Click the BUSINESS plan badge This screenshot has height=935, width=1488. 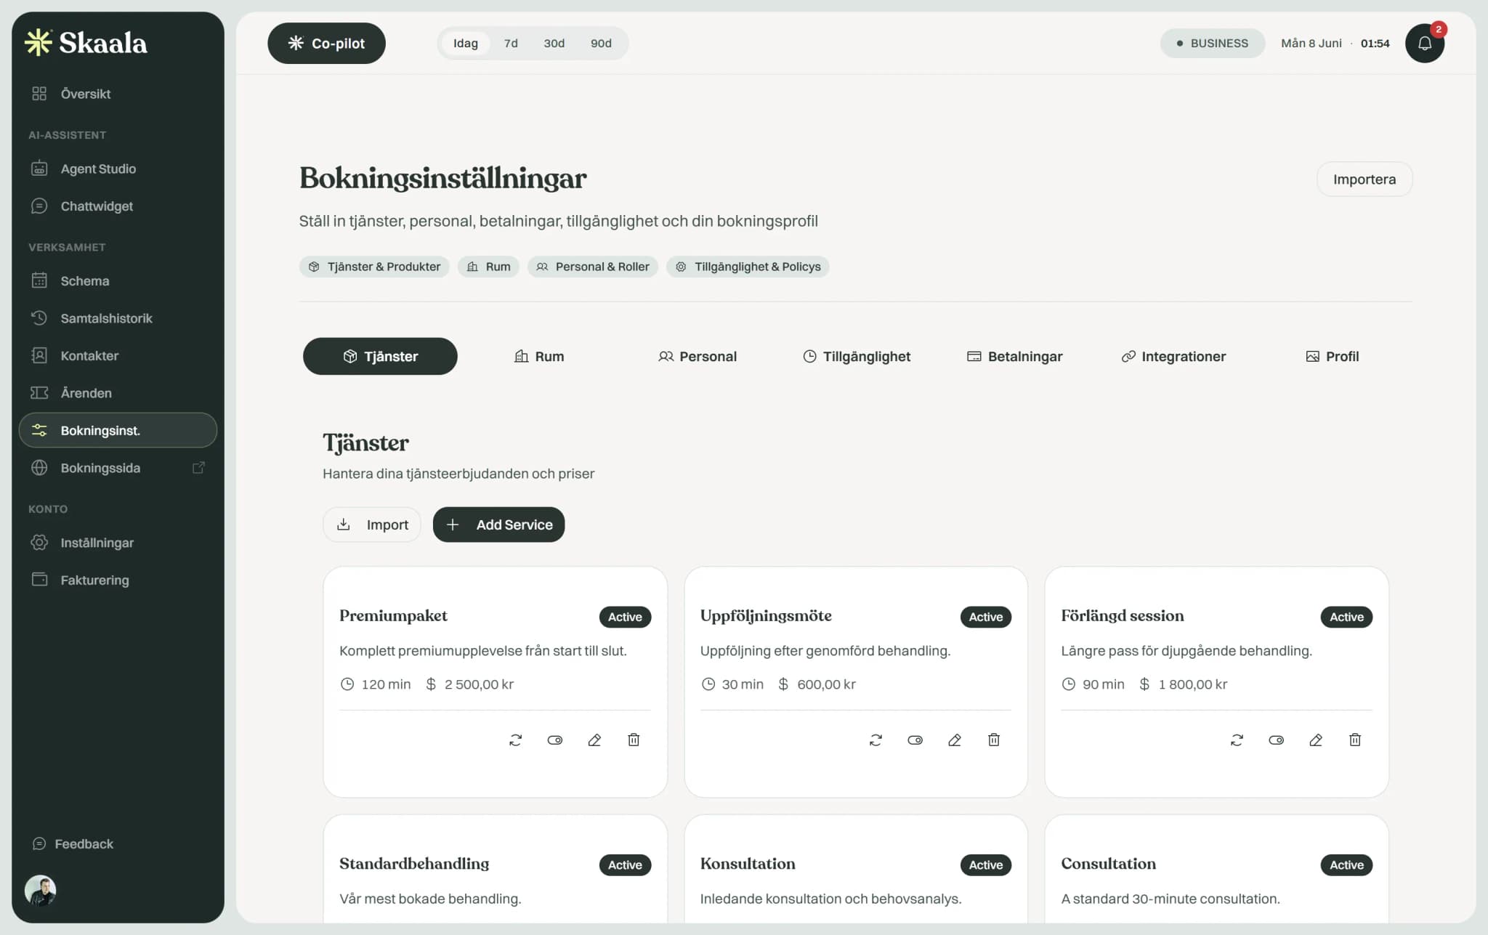[x=1212, y=44]
